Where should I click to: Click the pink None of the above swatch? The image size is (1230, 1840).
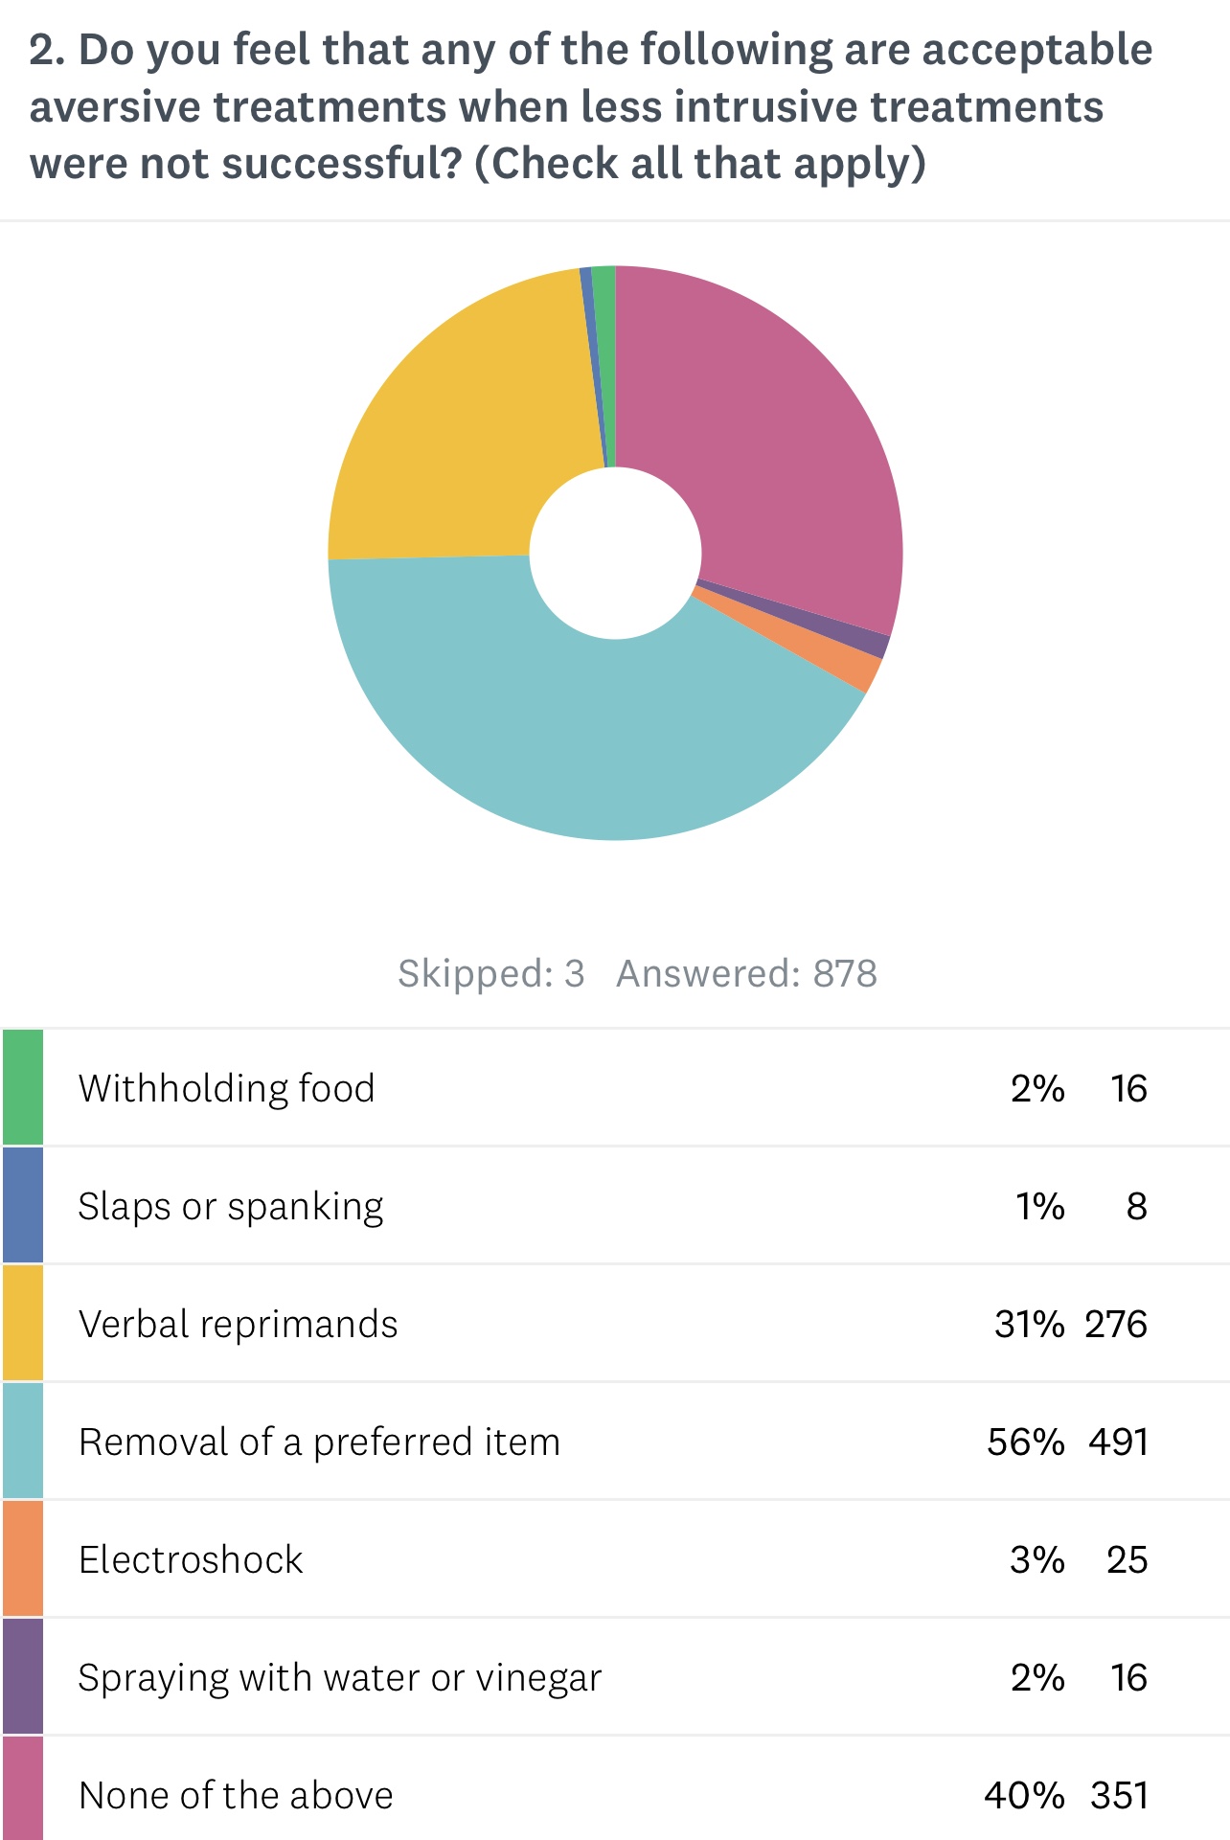pyautogui.click(x=23, y=1789)
